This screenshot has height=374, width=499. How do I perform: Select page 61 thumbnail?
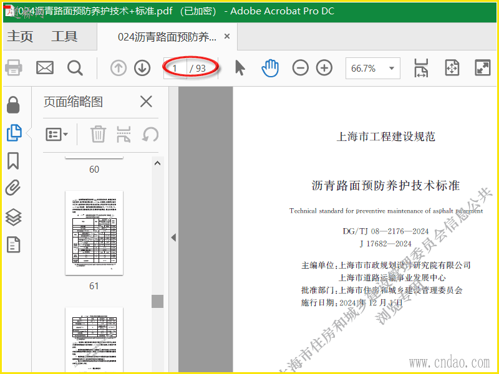94,233
